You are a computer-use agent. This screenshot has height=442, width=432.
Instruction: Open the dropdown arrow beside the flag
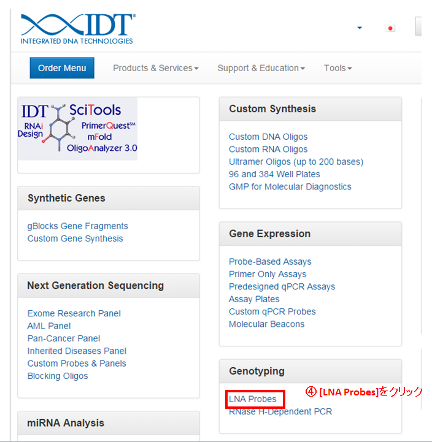[x=360, y=28]
